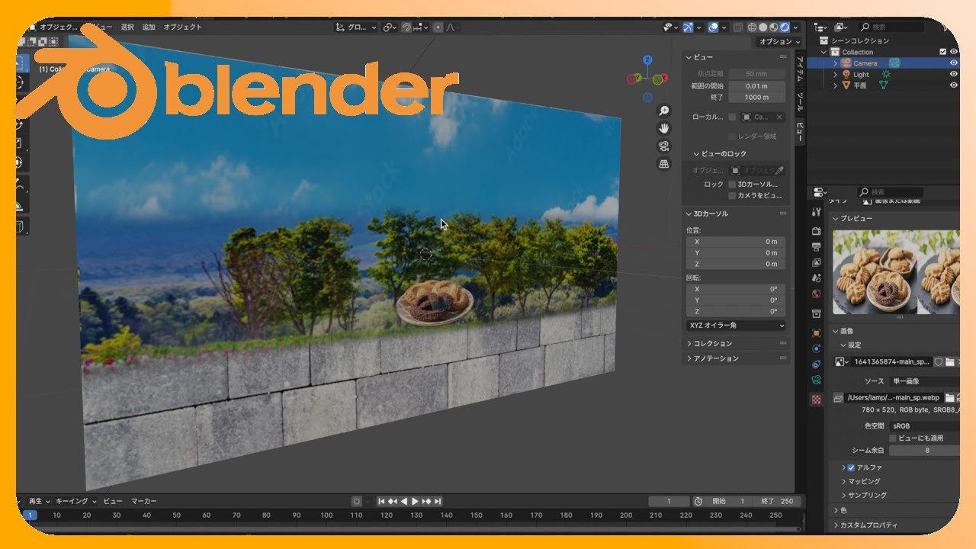Collapse the ビューのロック panel
The height and width of the screenshot is (549, 976).
pyautogui.click(x=696, y=154)
